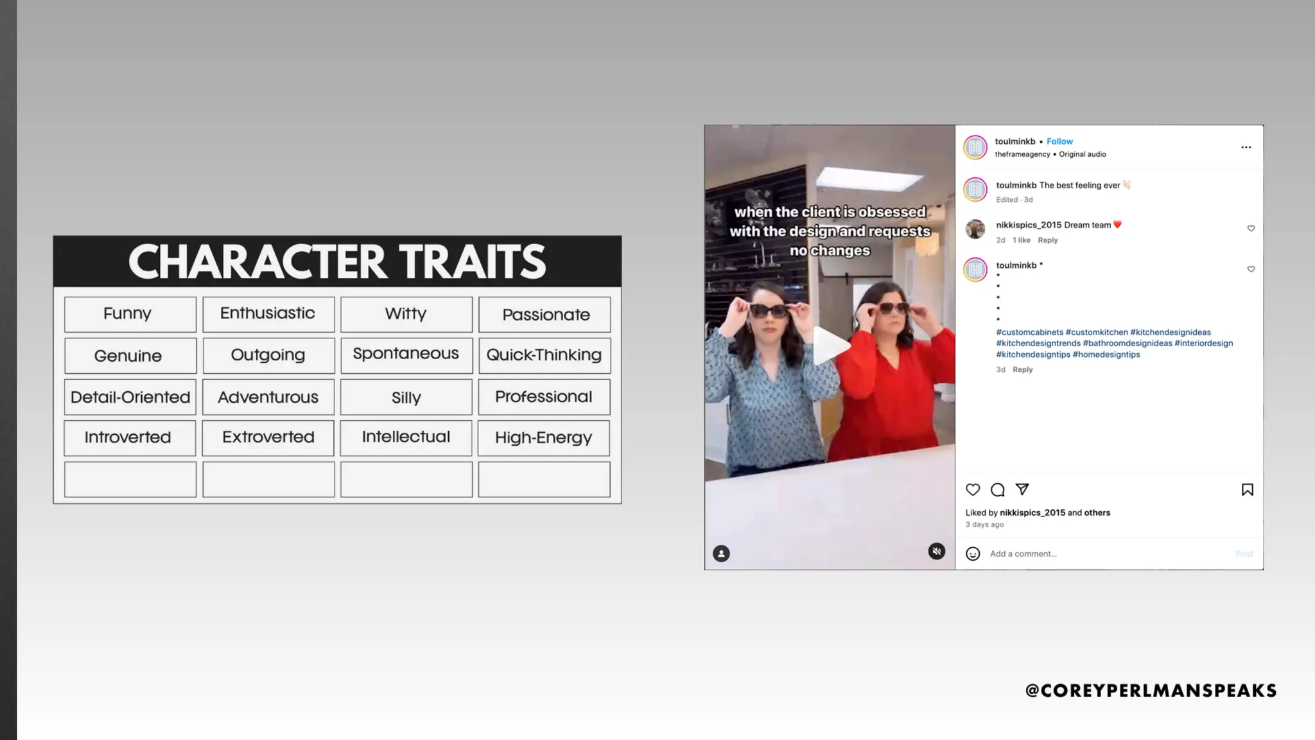Open toulminkb profile avatar in header
Viewport: 1315px width, 740px height.
[975, 147]
